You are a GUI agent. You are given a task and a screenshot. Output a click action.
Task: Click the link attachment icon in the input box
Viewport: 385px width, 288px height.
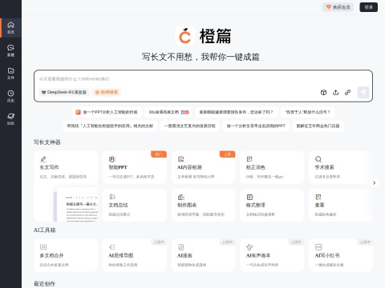(347, 93)
